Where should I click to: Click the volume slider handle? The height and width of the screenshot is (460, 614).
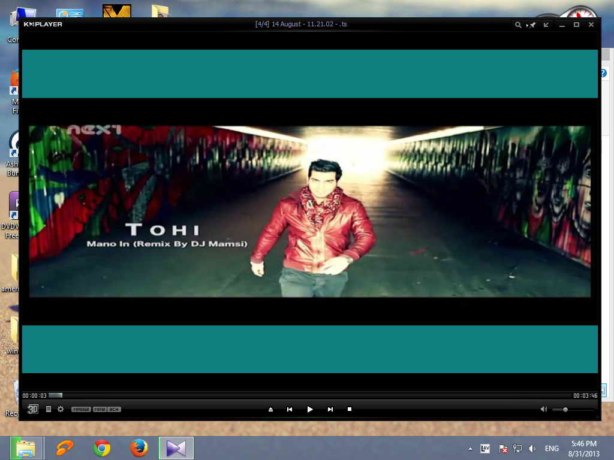pos(565,410)
